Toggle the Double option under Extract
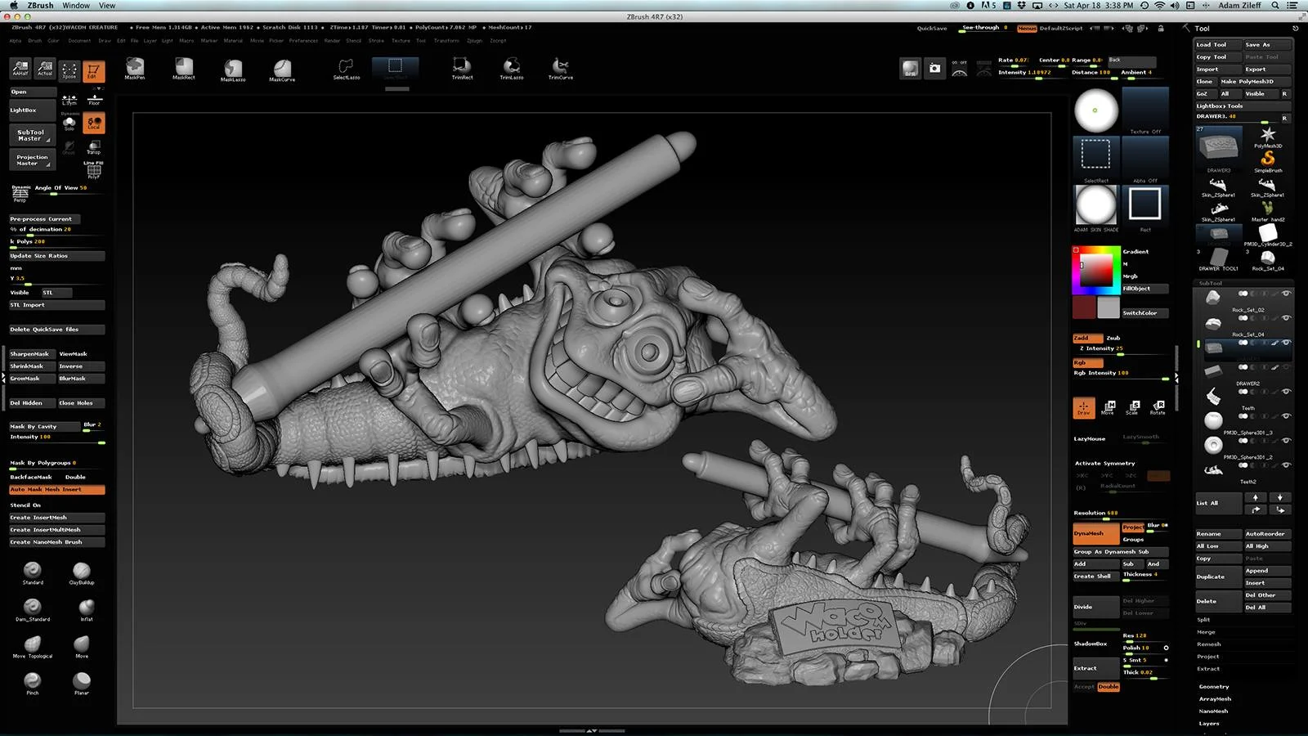Image resolution: width=1308 pixels, height=736 pixels. 1109,687
